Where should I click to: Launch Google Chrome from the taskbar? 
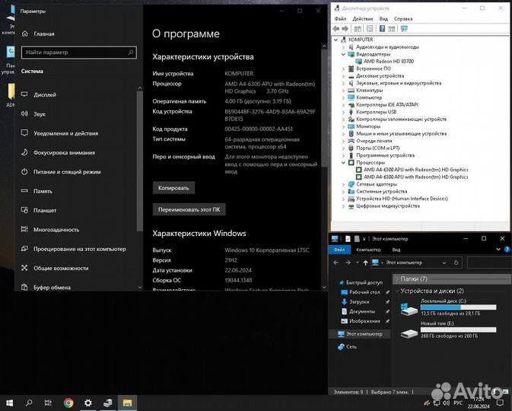68,403
